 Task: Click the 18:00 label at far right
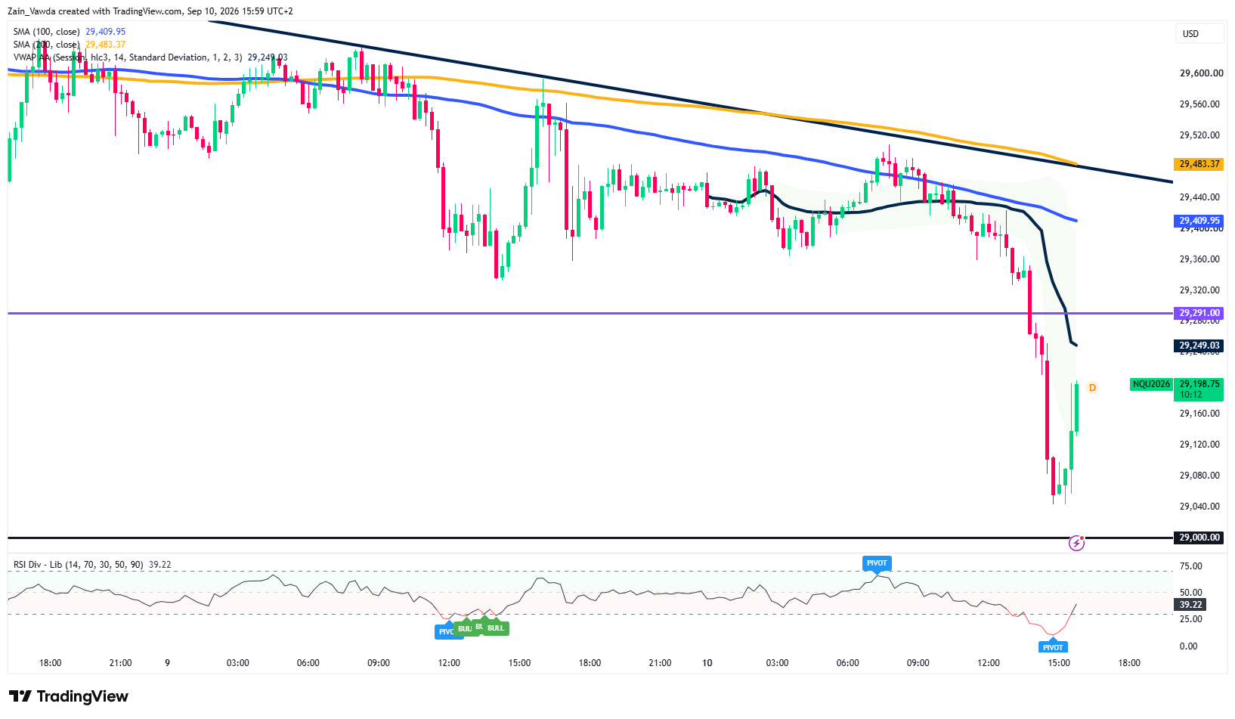1129,663
